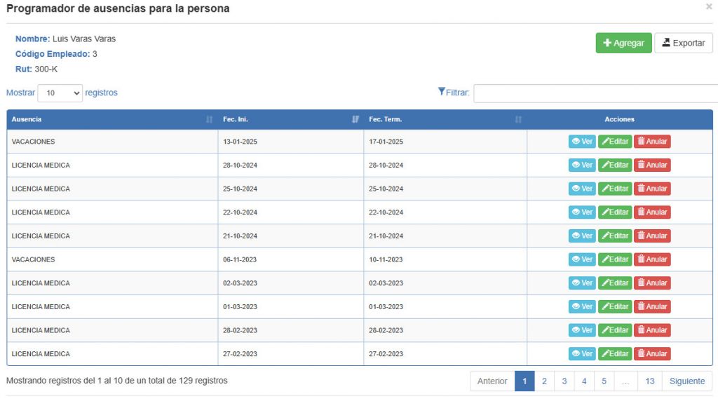Edit the 28-10-2024 LICENCIA MEDICA record

tap(615, 165)
